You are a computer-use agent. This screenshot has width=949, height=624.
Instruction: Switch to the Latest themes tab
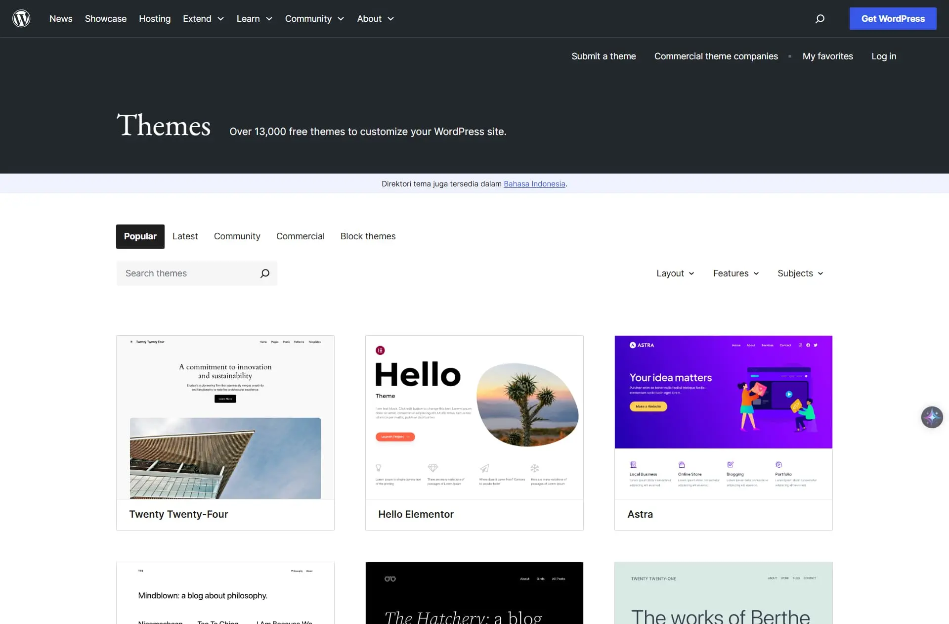(x=185, y=236)
